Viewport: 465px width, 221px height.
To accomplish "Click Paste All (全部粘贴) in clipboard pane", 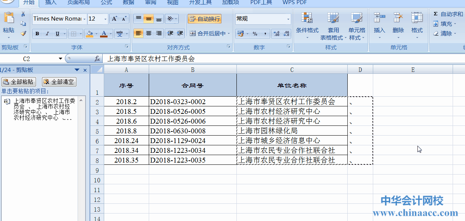I will (x=19, y=82).
